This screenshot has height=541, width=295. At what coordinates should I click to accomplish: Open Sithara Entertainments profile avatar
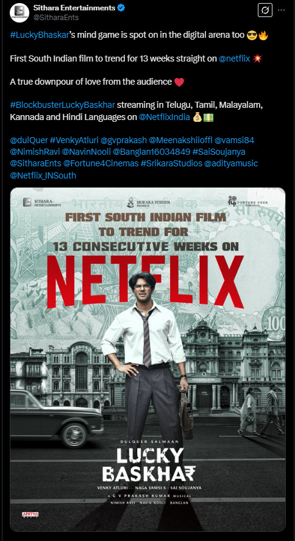coord(20,13)
